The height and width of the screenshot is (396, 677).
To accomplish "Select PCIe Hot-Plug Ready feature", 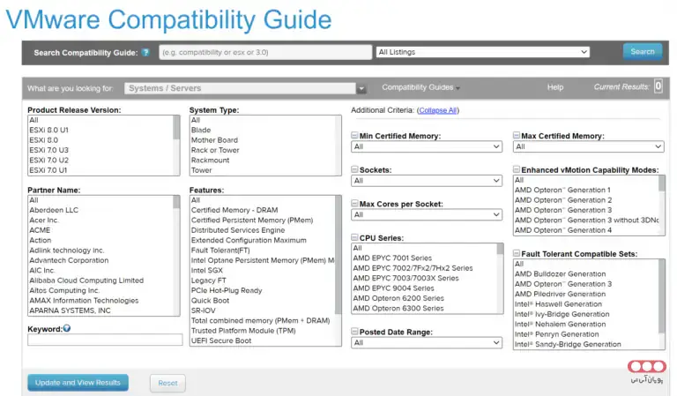I will (x=227, y=290).
